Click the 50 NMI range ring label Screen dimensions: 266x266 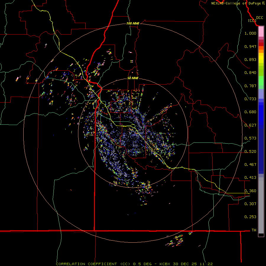pyautogui.click(x=133, y=78)
